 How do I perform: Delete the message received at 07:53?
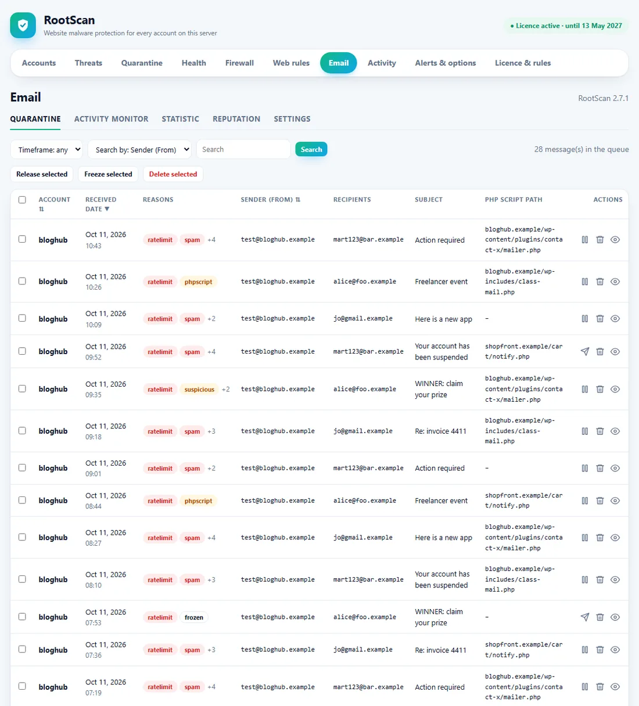click(600, 617)
